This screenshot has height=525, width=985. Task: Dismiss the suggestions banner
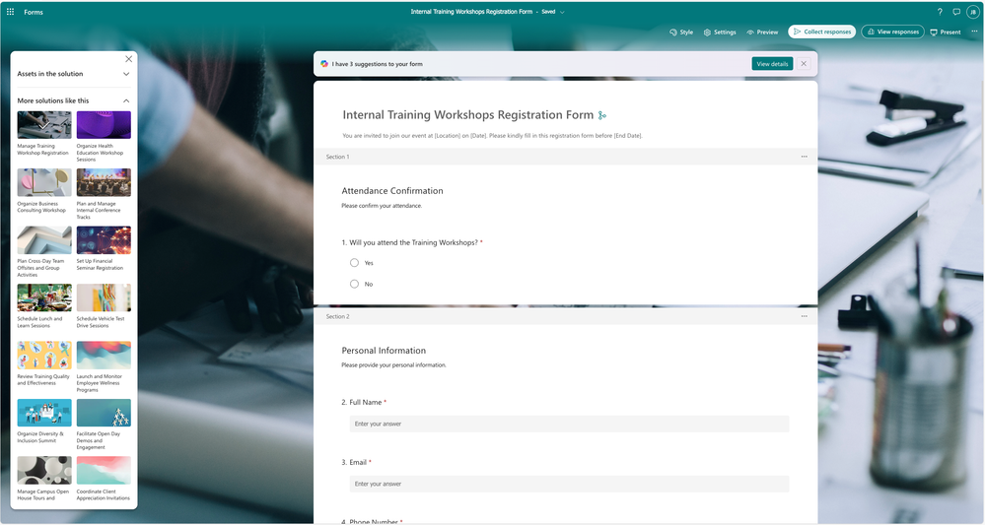804,64
